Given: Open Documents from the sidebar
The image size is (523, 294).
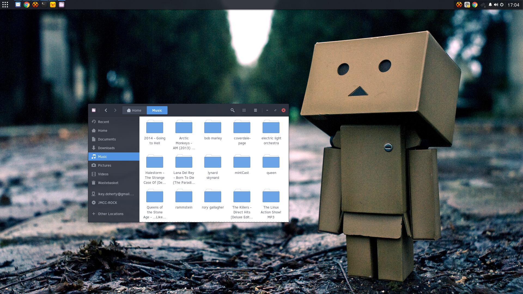Looking at the screenshot, I should tap(114, 139).
